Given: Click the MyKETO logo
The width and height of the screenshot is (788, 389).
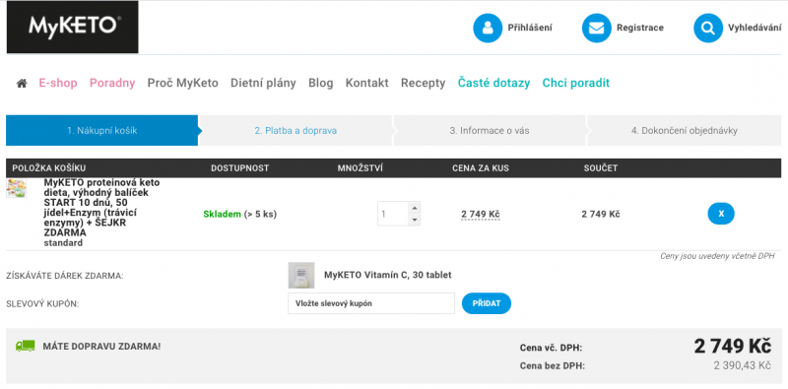Looking at the screenshot, I should tap(72, 28).
